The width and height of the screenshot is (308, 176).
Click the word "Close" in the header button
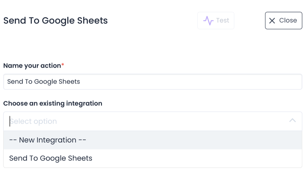[x=288, y=20]
